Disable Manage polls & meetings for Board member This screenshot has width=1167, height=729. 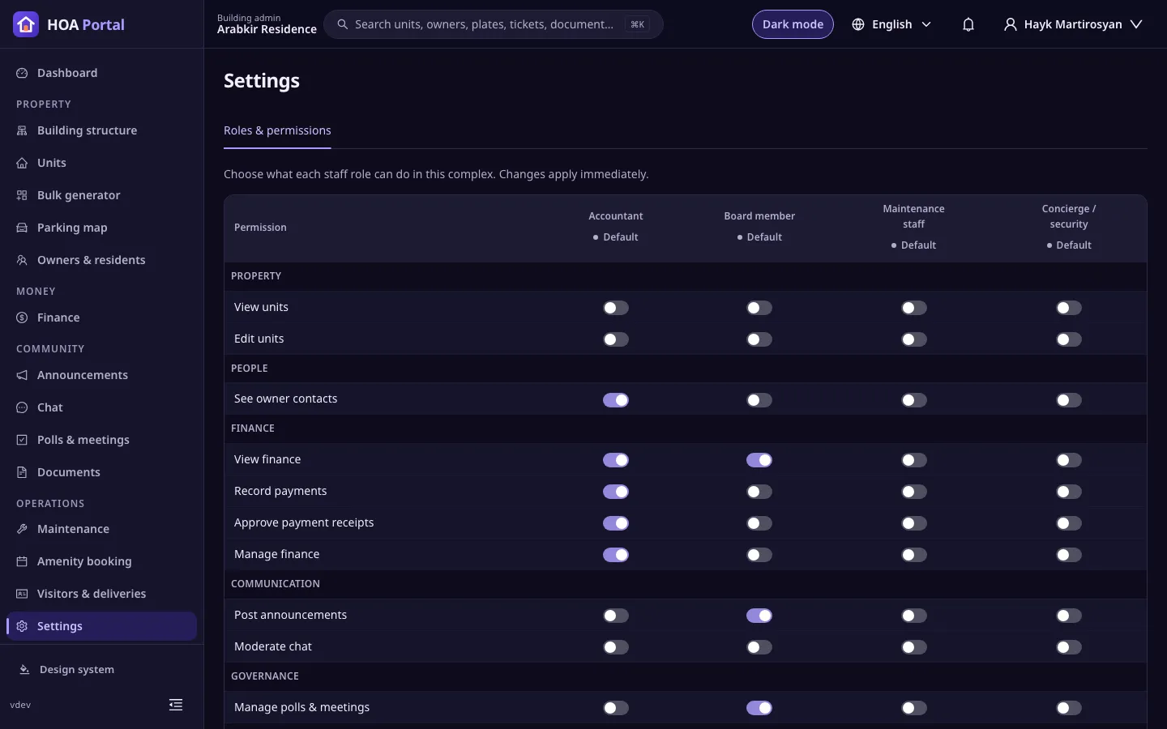(x=759, y=708)
